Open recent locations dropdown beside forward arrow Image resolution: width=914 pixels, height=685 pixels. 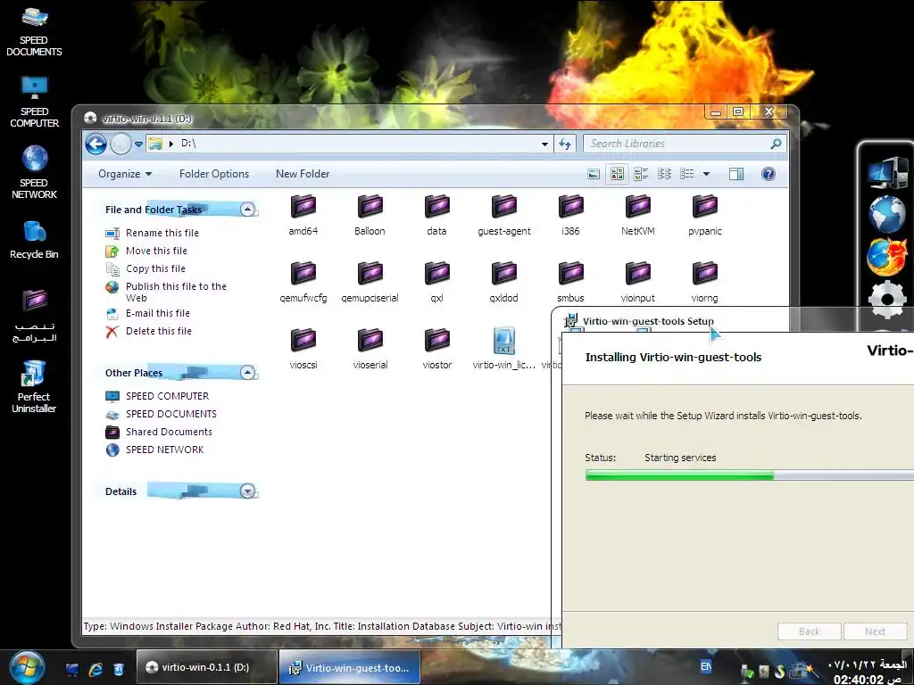pos(138,144)
